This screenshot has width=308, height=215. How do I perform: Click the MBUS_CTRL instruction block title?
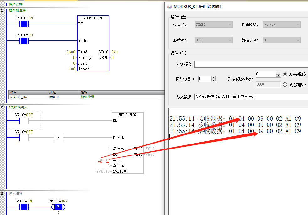(93, 18)
